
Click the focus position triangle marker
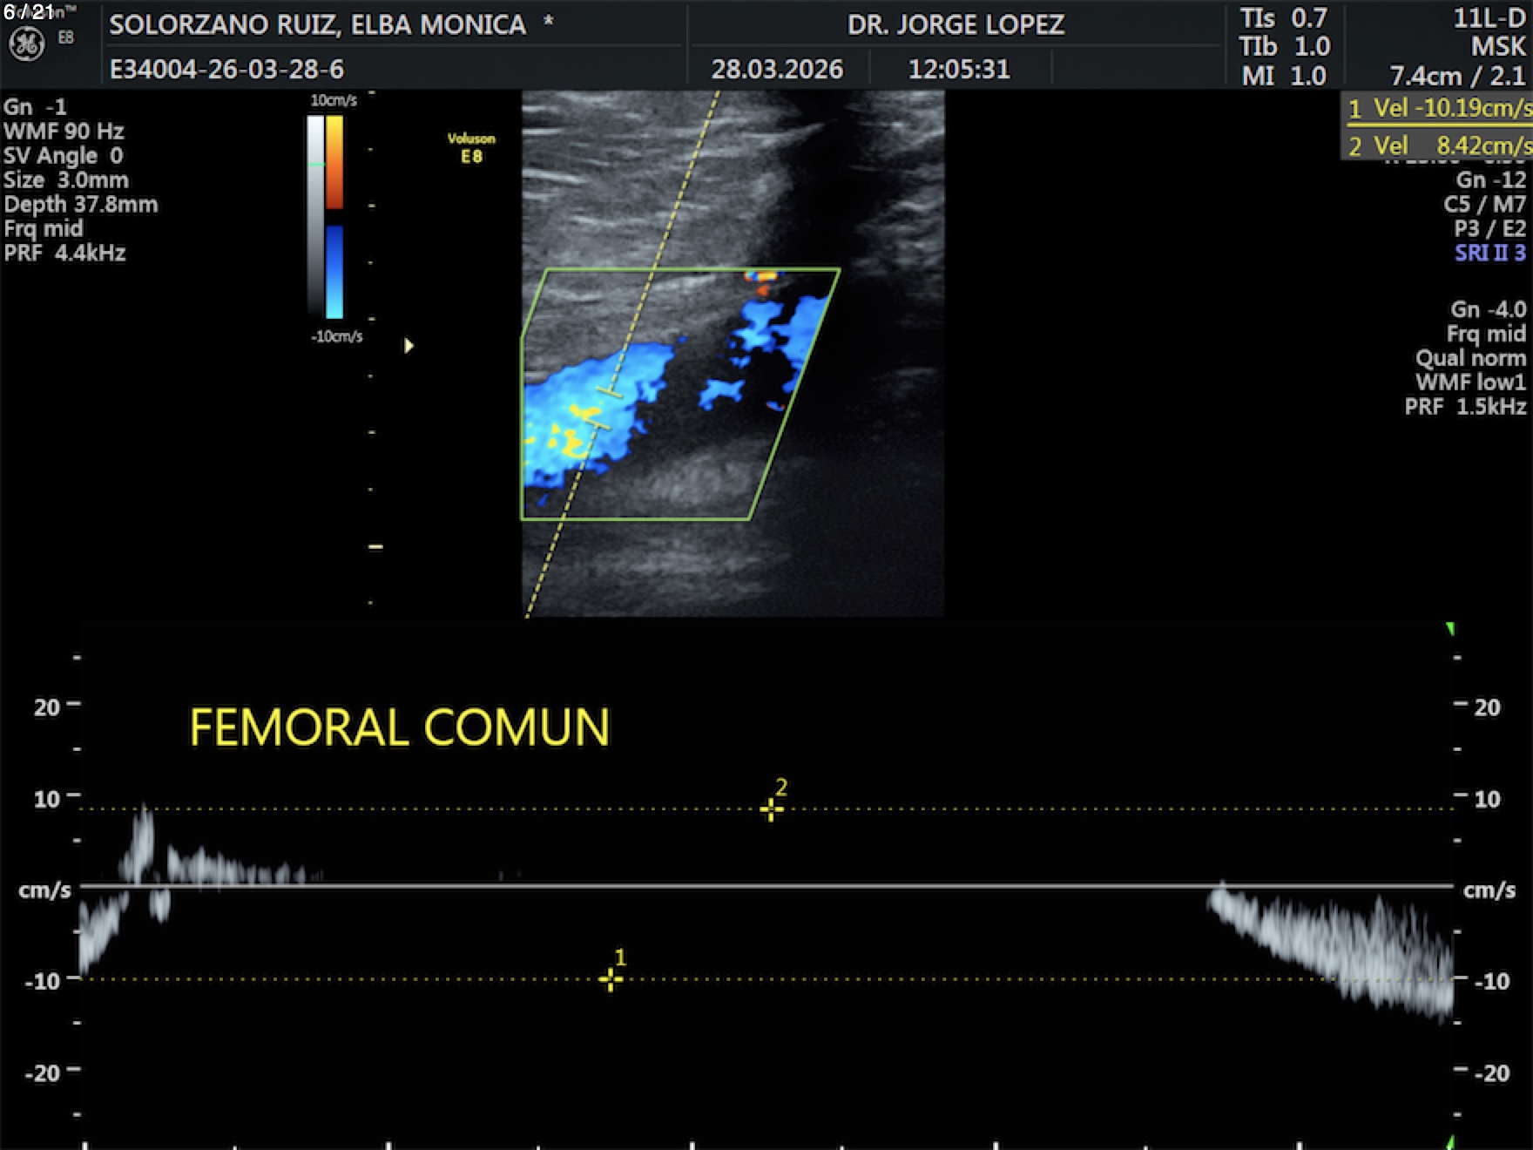409,346
